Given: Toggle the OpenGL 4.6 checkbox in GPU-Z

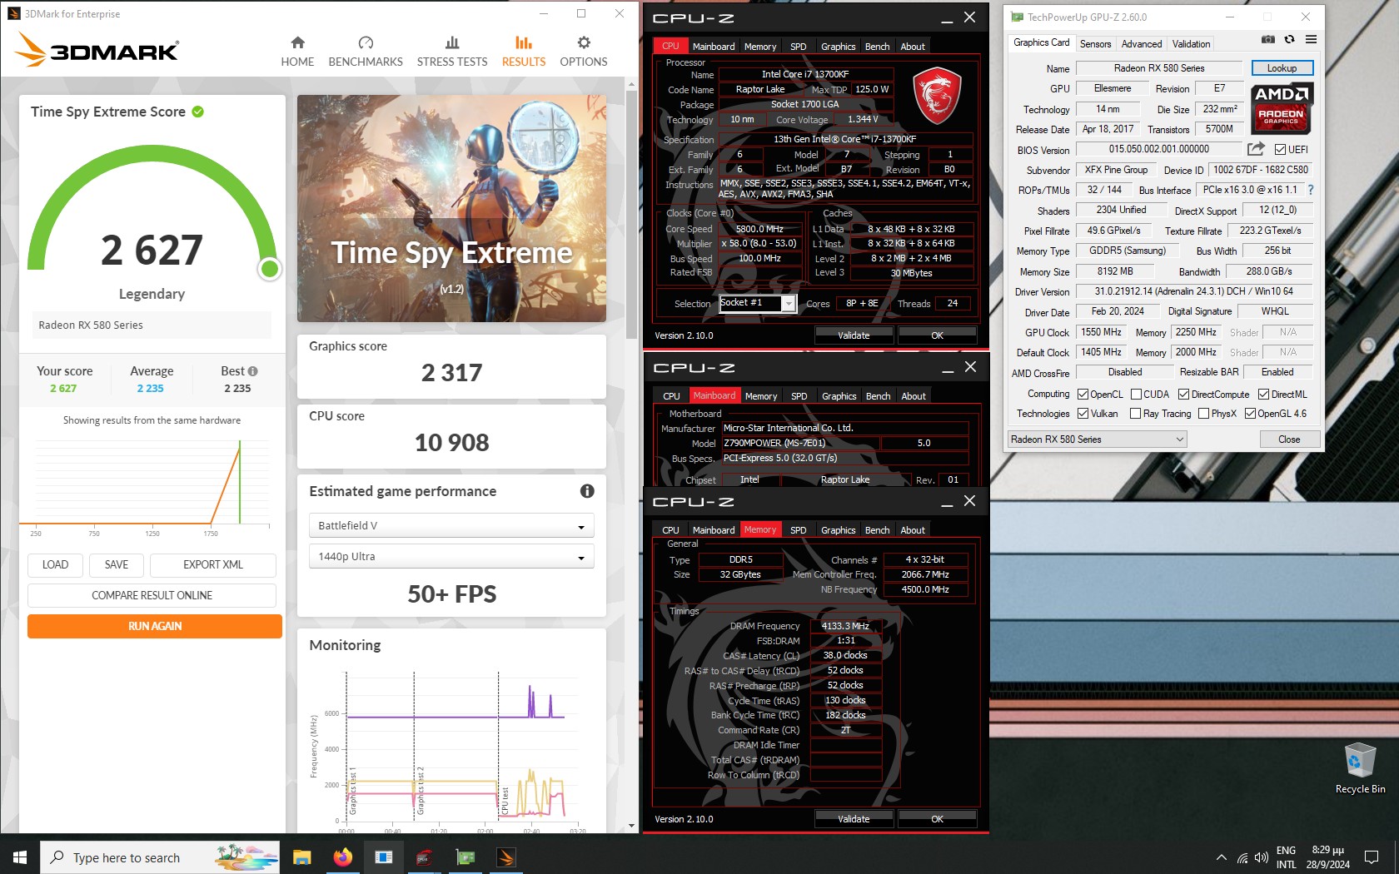Looking at the screenshot, I should (x=1250, y=414).
